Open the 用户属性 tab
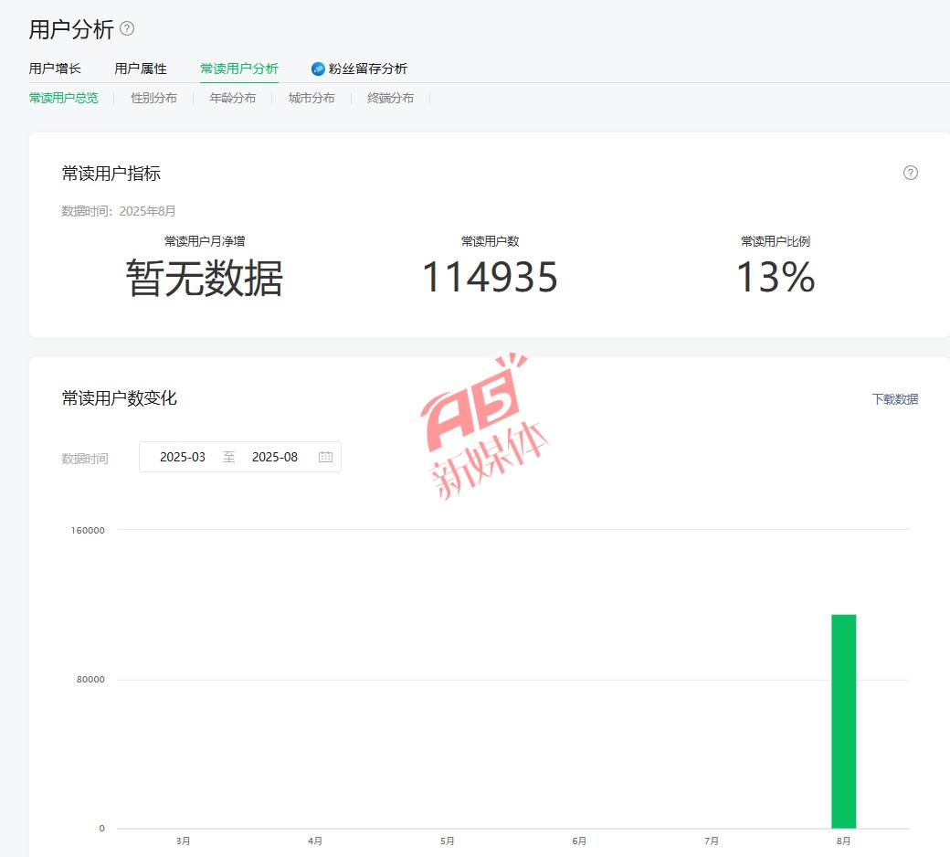Screen dimensions: 950x857 click(141, 69)
